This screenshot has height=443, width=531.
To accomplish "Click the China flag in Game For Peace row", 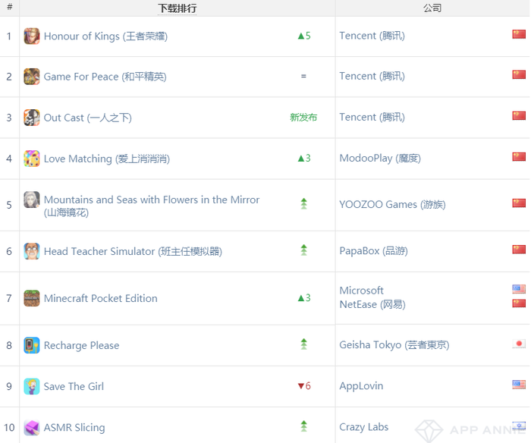I will tap(519, 74).
